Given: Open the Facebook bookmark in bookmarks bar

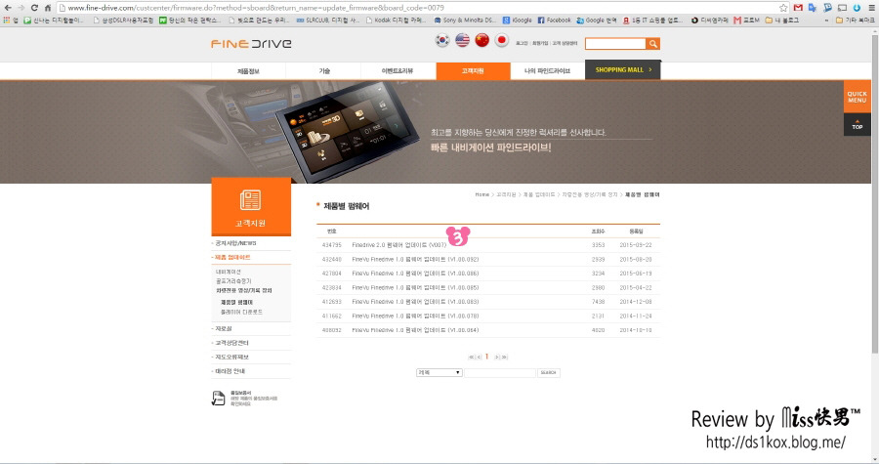Looking at the screenshot, I should click(554, 21).
